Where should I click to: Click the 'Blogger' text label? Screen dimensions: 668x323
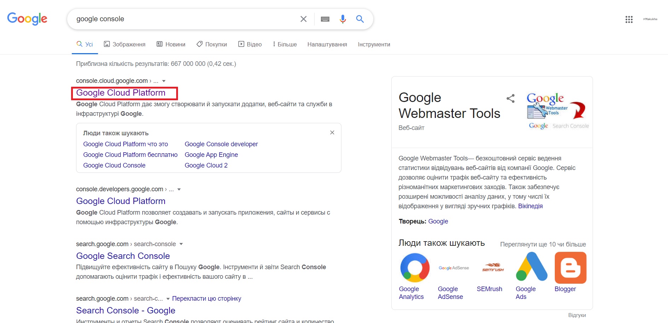point(565,289)
